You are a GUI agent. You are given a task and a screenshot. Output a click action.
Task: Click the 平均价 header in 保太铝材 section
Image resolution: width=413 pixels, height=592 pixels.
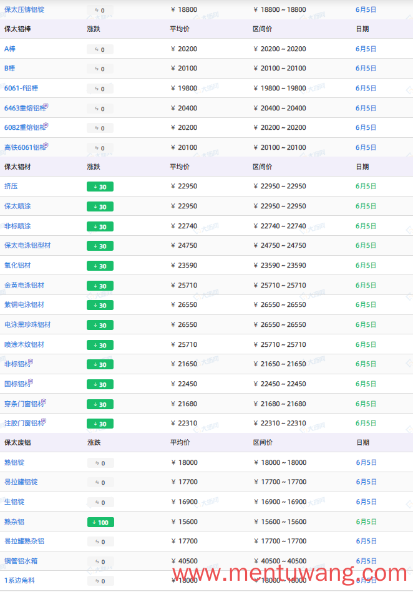180,167
